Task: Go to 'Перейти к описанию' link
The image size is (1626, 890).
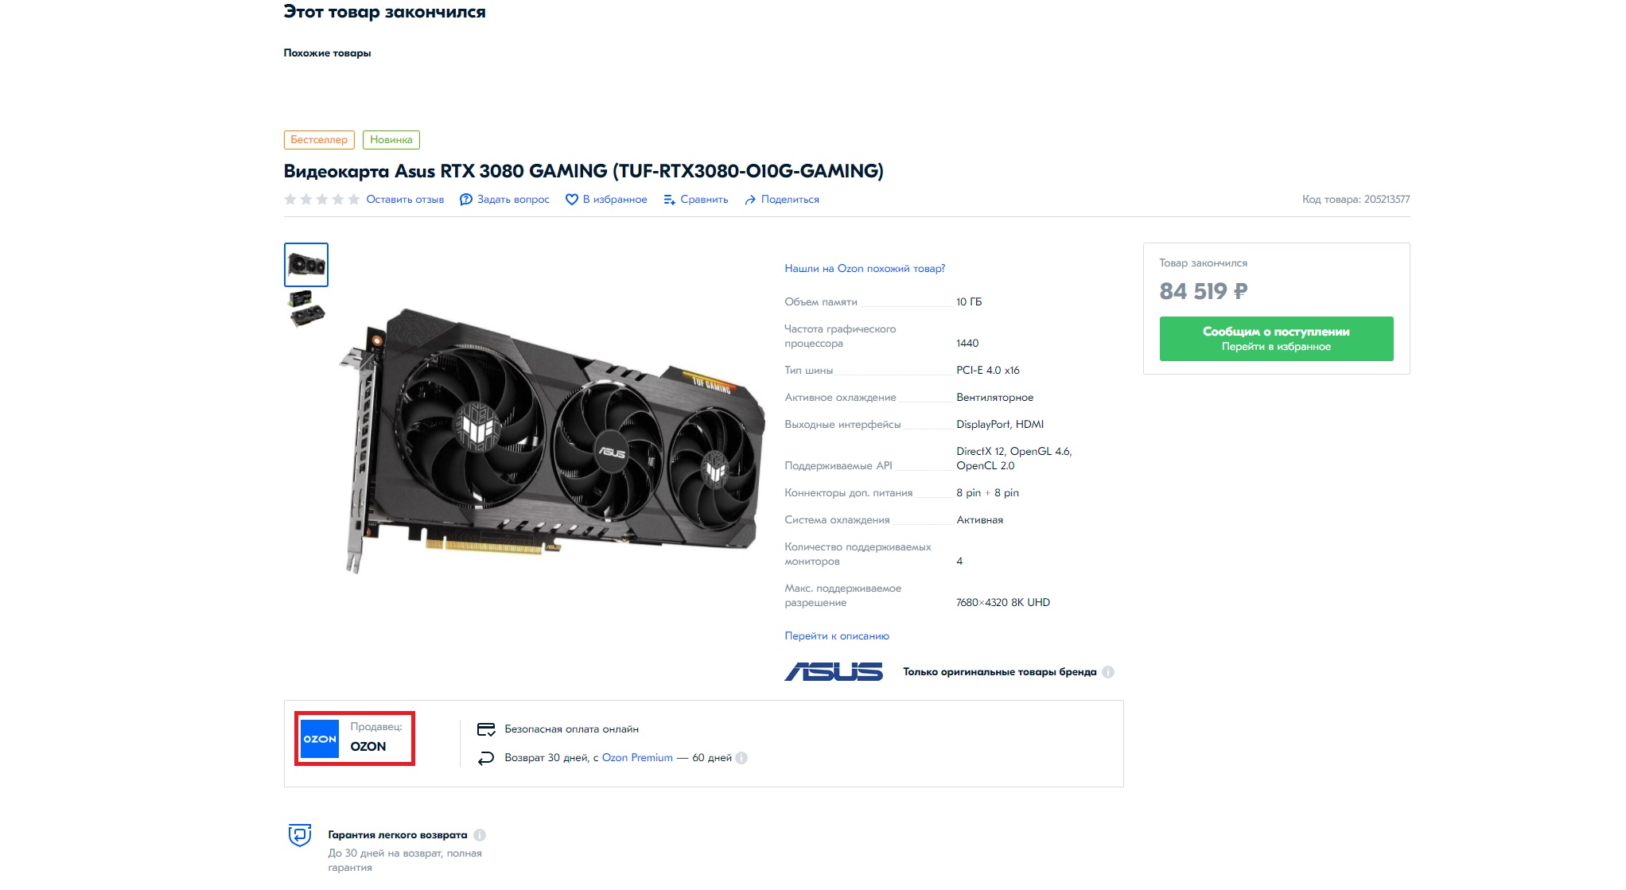Action: pyautogui.click(x=837, y=636)
